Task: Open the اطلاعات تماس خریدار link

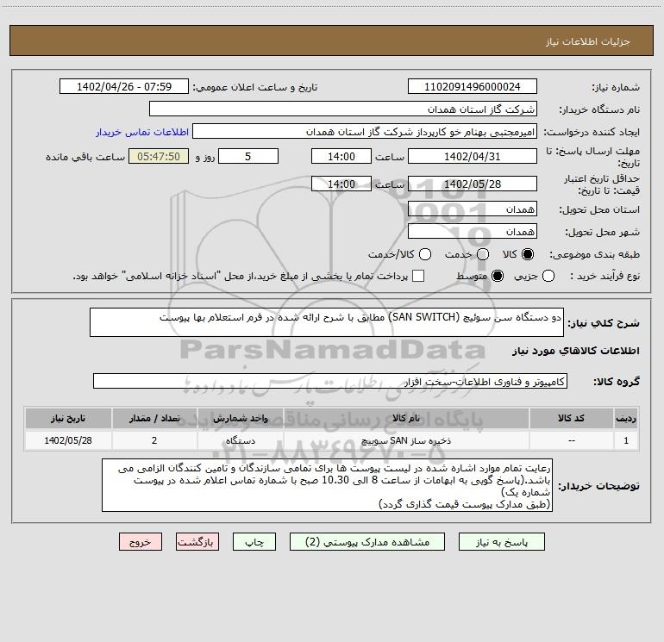Action: 142,132
